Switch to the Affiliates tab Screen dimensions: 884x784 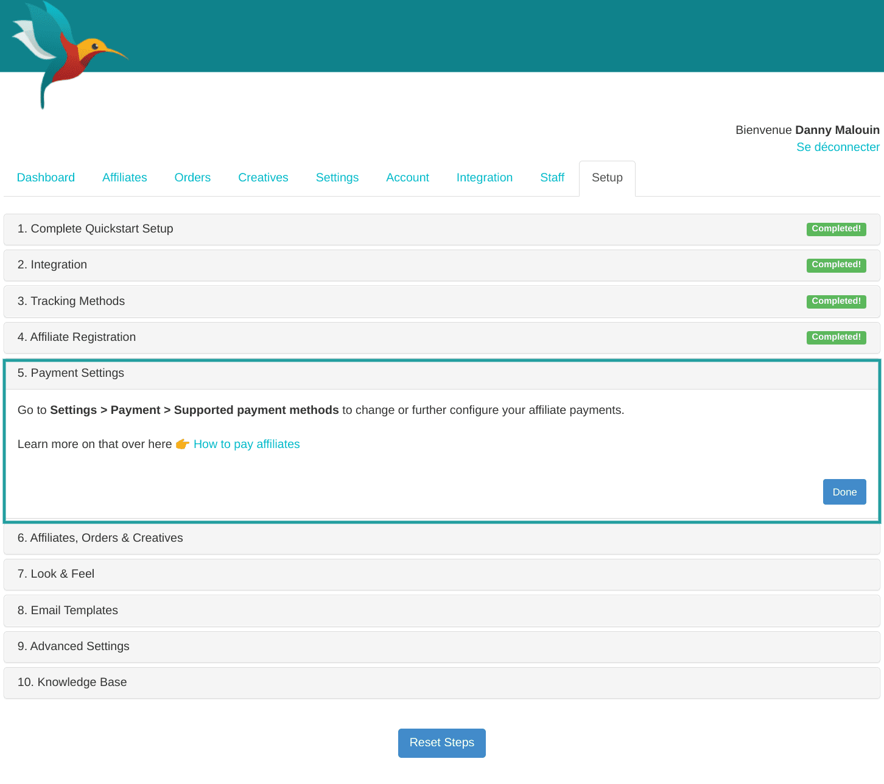tap(124, 178)
